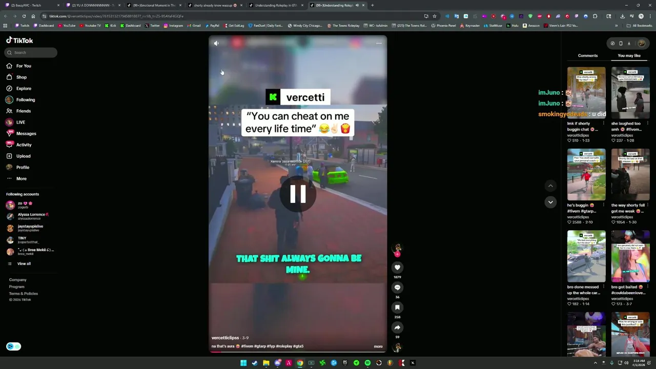Open Spotify from the taskbar

(x=367, y=363)
